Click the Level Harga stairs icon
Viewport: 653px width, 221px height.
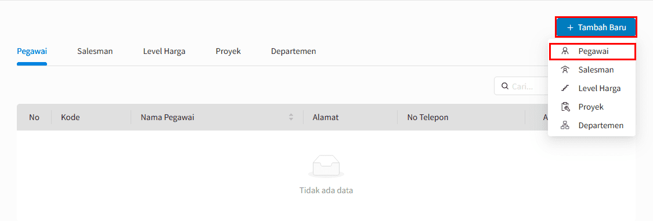click(x=565, y=88)
